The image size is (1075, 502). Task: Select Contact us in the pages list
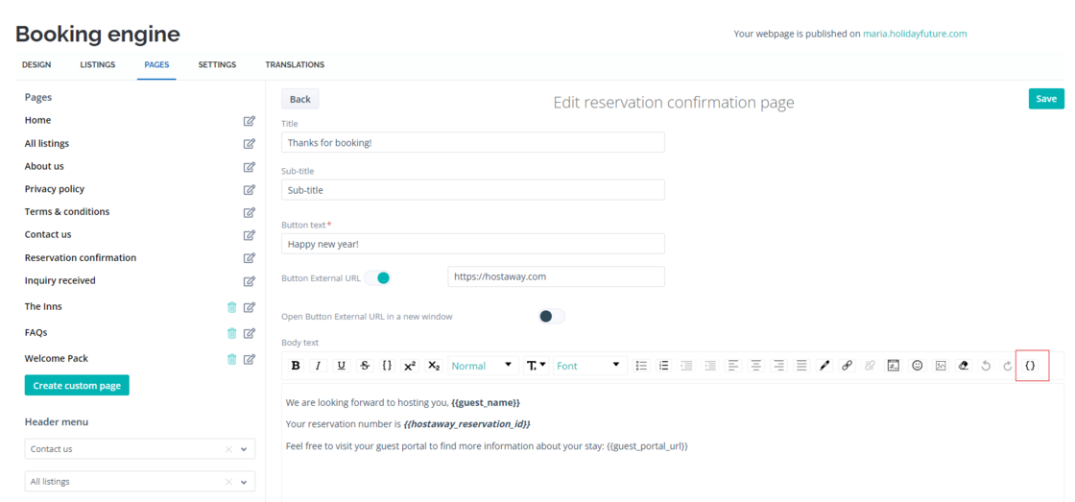(48, 234)
